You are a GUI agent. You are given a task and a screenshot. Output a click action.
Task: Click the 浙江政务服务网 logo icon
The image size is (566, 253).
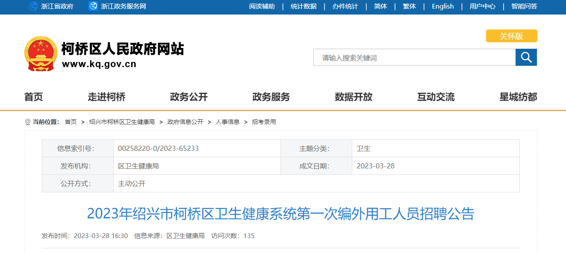click(93, 6)
